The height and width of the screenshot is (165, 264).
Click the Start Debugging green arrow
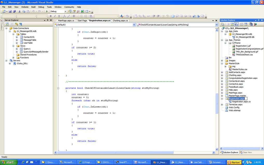[x=47, y=11]
